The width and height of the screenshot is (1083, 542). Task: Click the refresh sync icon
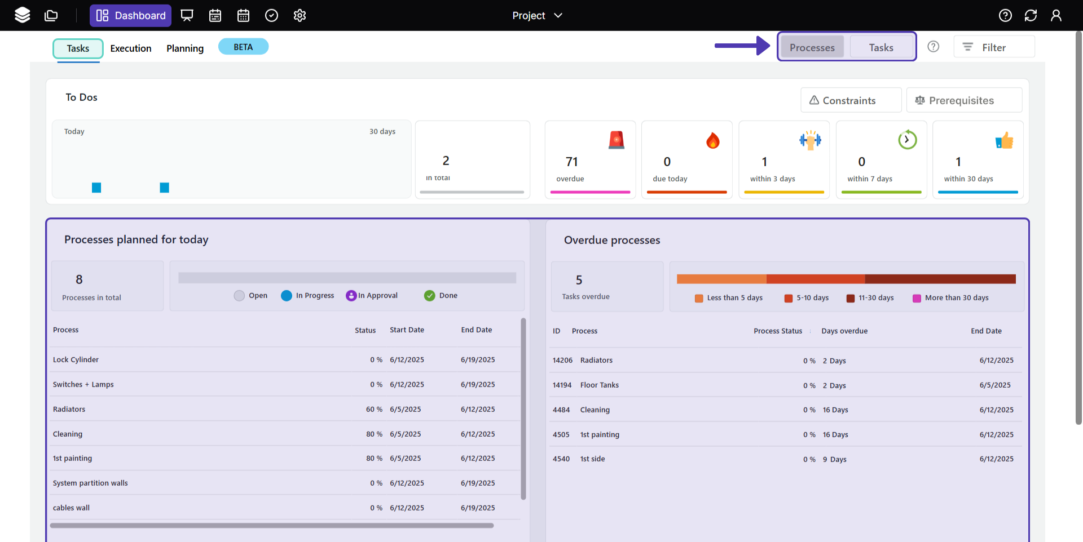coord(1031,15)
